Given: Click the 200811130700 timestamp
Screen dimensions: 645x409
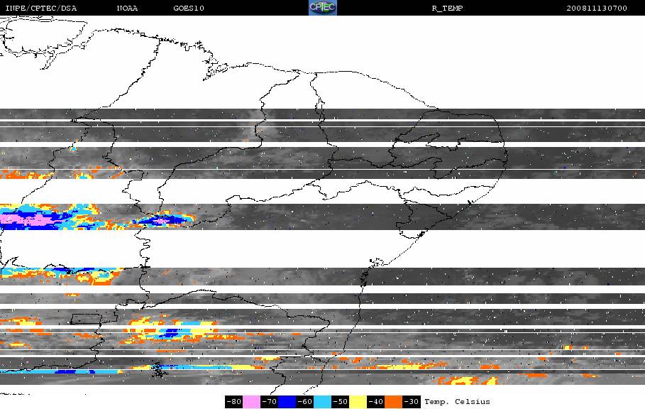Looking at the screenshot, I should 597,8.
